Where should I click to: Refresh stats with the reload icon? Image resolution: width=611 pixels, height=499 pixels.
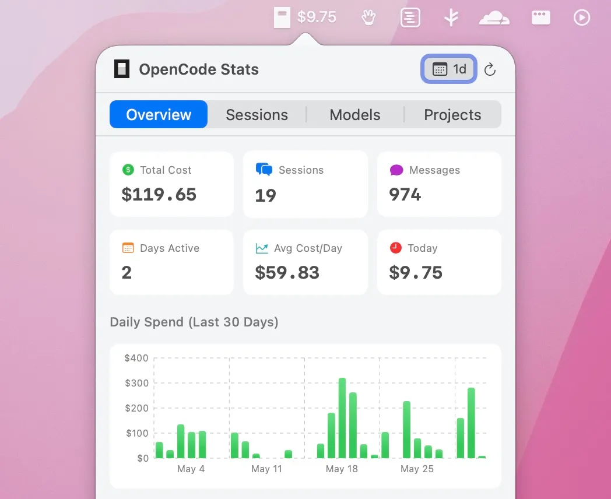tap(490, 70)
